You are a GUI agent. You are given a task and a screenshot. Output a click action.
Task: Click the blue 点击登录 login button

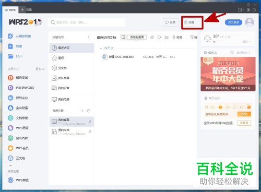click(233, 22)
